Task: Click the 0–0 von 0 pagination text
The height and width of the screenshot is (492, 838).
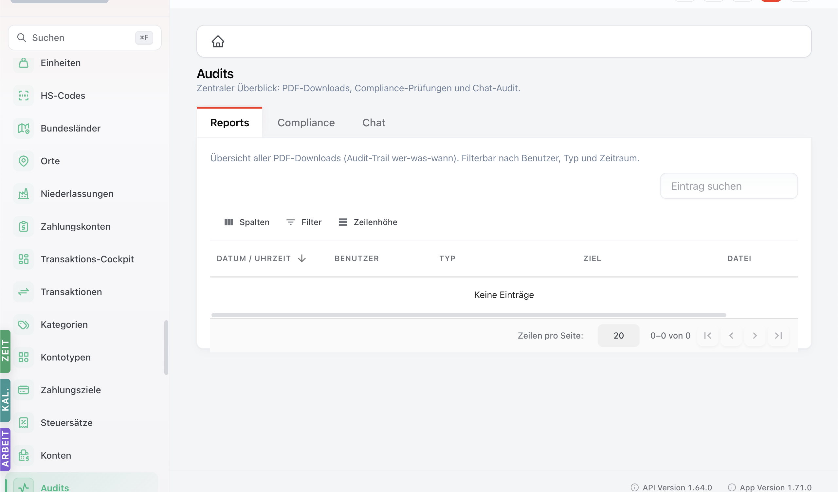Action: (x=670, y=336)
